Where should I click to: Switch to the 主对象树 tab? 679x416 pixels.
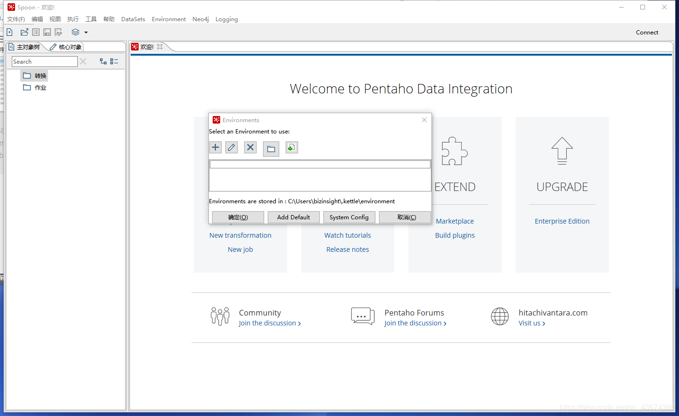point(24,47)
